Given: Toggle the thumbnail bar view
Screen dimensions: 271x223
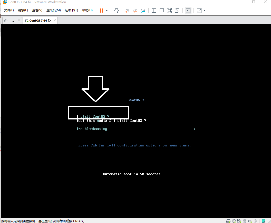Looking at the screenshot, I should [162, 11].
